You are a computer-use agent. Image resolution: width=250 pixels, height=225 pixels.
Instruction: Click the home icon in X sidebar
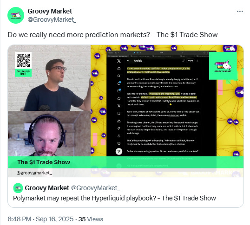pos(119,68)
